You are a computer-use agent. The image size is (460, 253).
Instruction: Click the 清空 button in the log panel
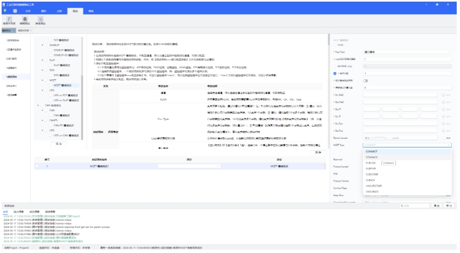pyautogui.click(x=436, y=206)
